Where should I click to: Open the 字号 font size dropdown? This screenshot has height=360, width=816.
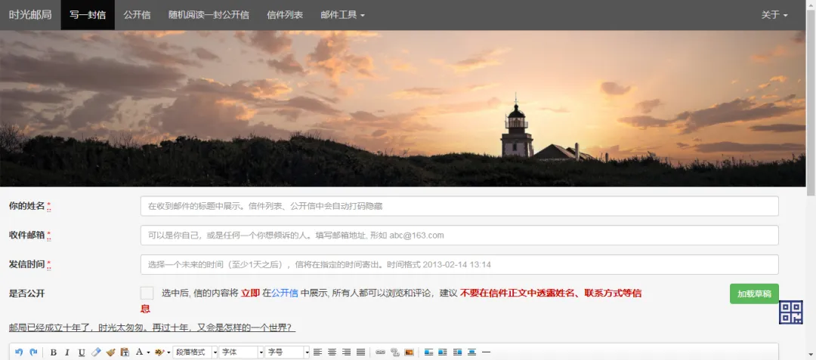pyautogui.click(x=287, y=352)
